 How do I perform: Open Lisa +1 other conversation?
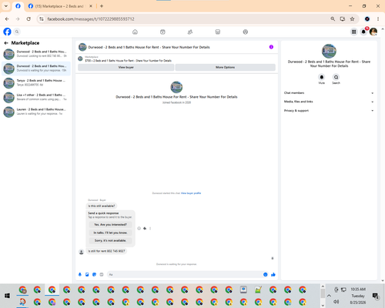click(36, 97)
